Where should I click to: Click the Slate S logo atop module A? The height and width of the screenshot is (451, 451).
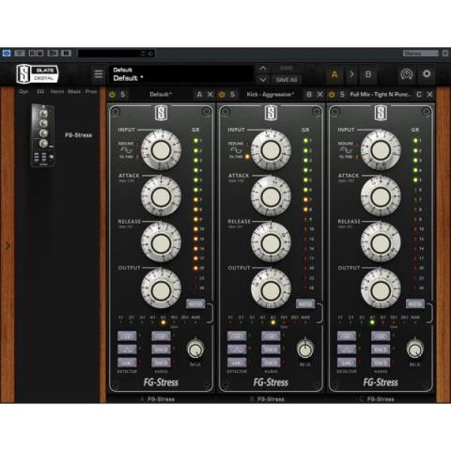pyautogui.click(x=161, y=113)
